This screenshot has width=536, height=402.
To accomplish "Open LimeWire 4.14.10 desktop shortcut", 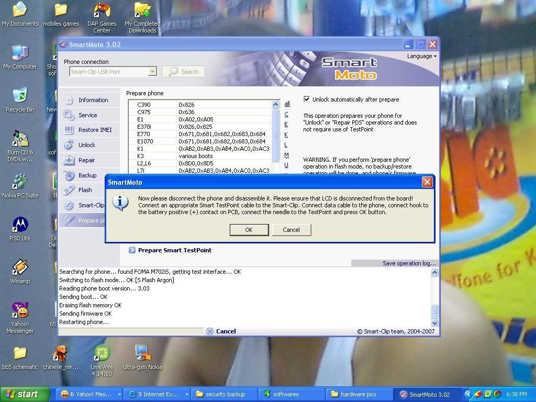I will point(102,361).
